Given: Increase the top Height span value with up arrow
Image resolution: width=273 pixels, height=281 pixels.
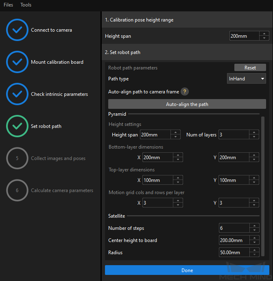Looking at the screenshot, I should (264, 34).
